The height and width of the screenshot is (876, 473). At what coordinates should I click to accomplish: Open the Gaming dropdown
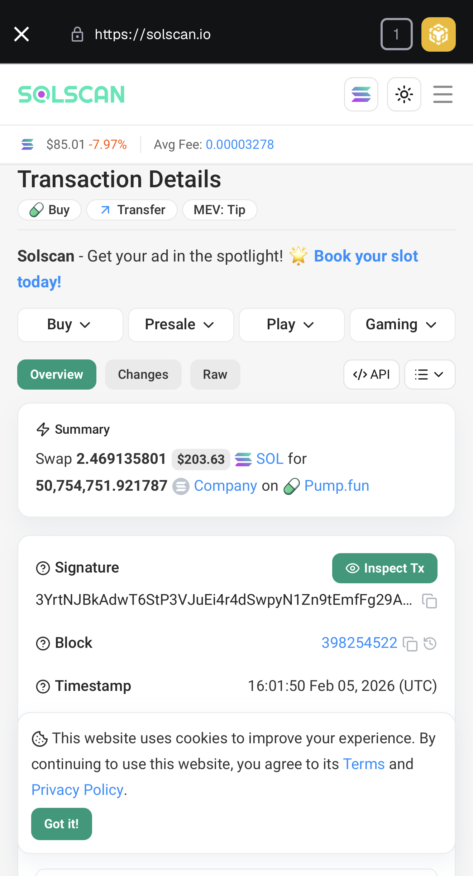[402, 325]
